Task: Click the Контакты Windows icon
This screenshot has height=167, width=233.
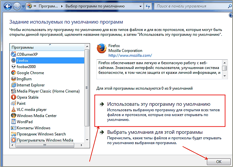Action: pyautogui.click(x=14, y=128)
